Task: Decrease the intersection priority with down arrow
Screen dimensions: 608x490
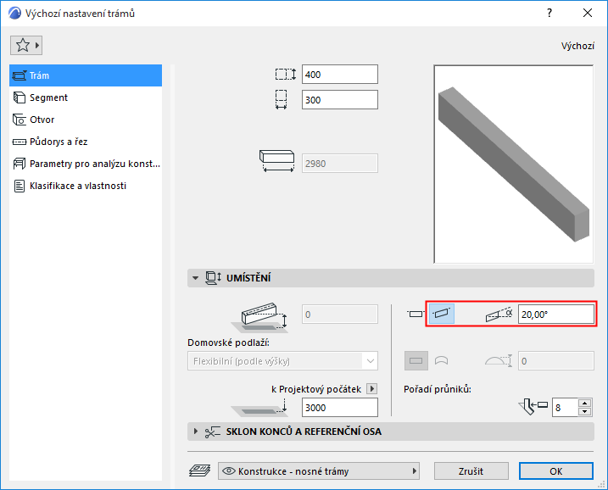Action: pyautogui.click(x=585, y=412)
